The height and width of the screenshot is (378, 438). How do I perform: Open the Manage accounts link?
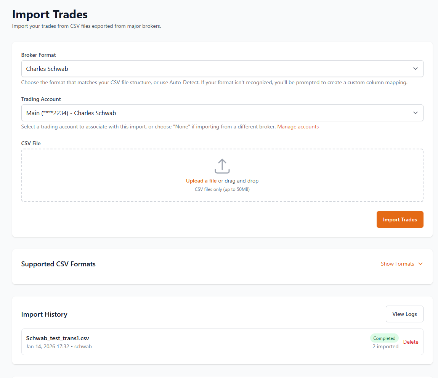coord(298,127)
